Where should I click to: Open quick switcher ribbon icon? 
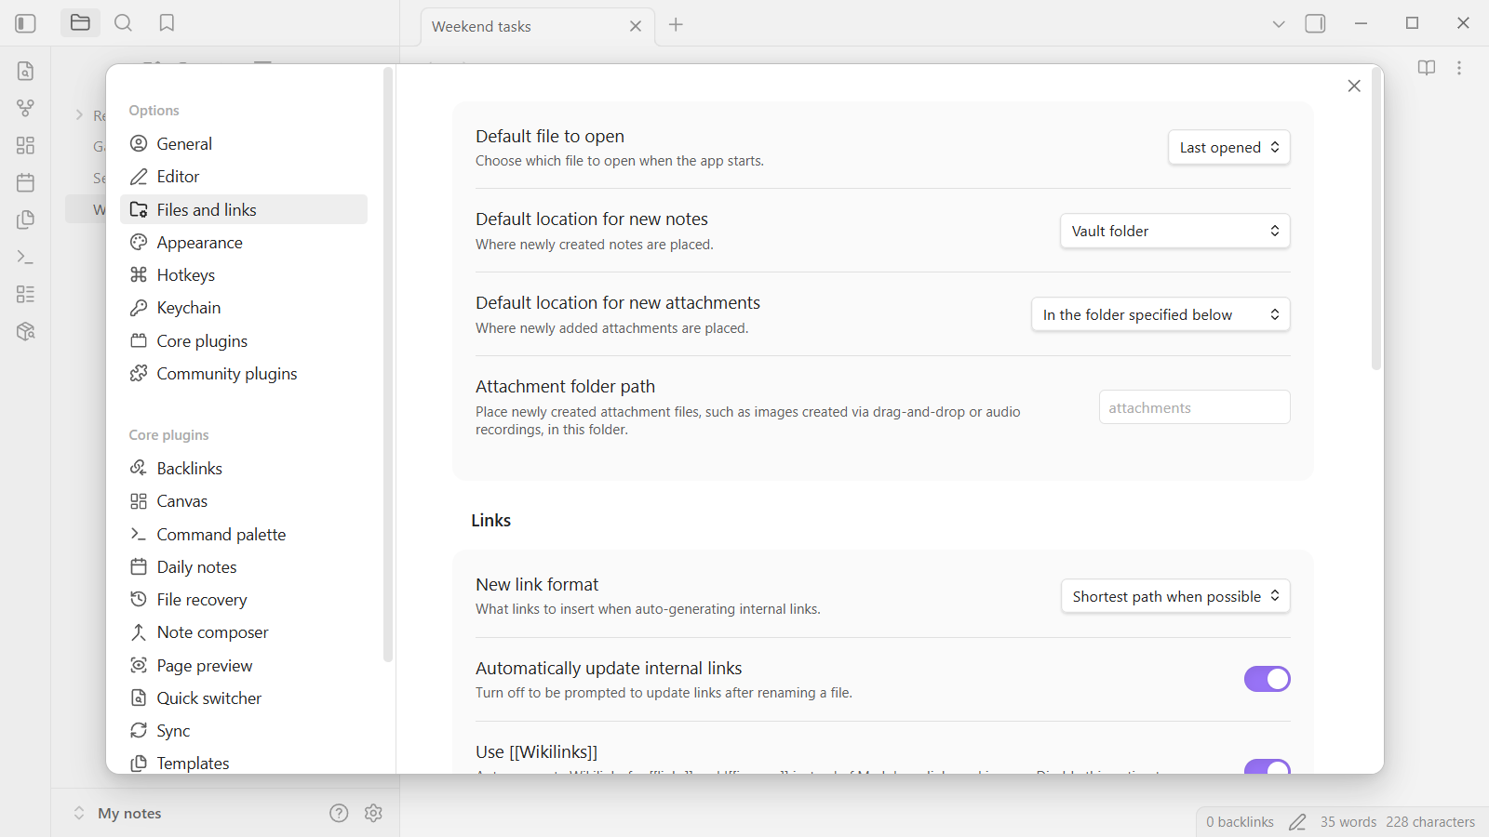(26, 71)
